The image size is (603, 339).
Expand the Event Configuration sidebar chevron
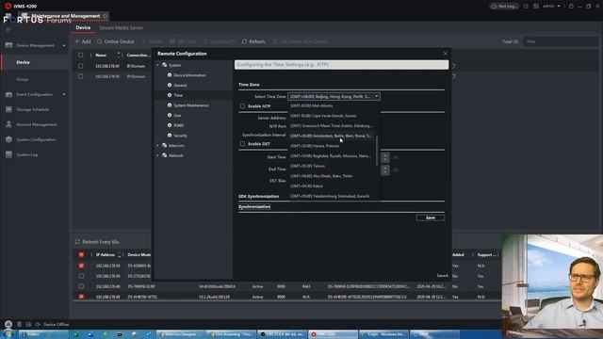64,94
